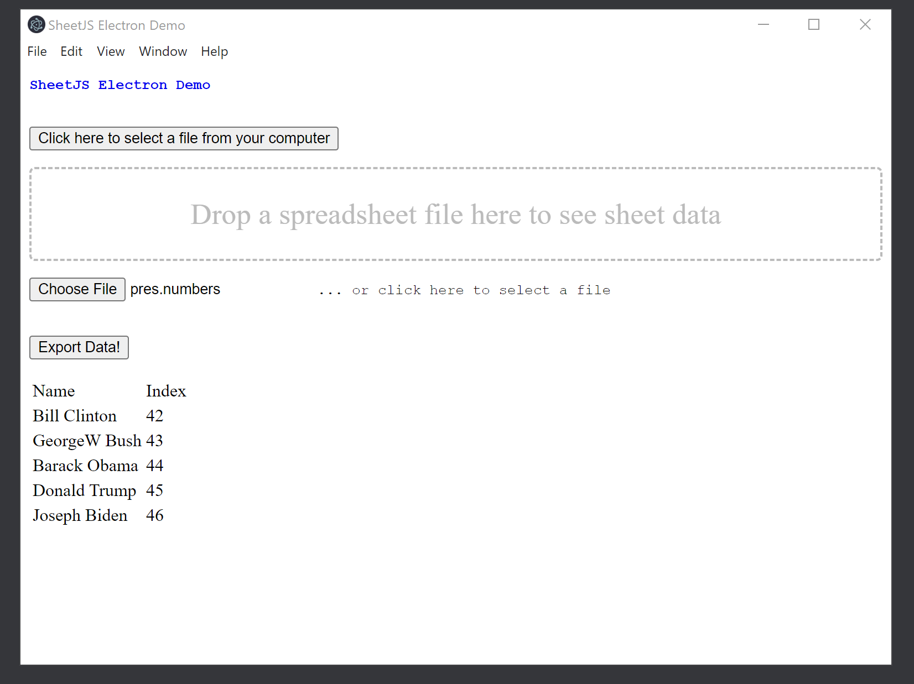Open the Help menu

click(x=214, y=51)
